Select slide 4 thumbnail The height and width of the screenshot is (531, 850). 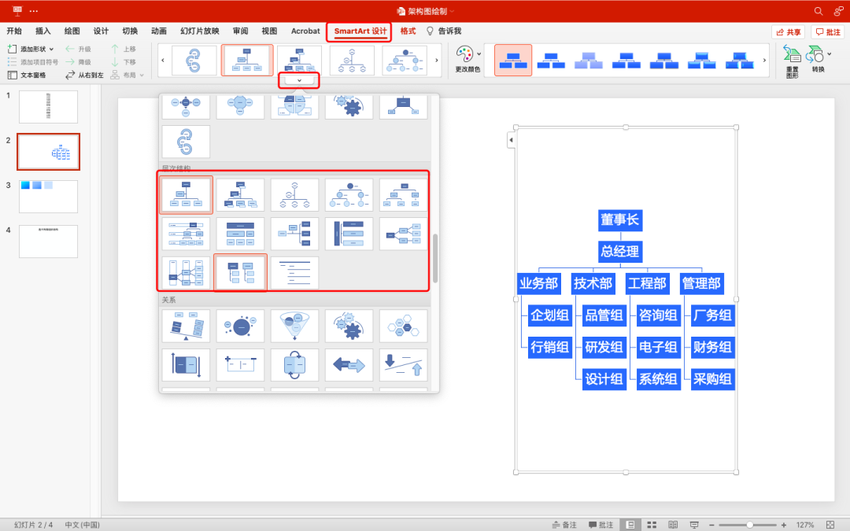[48, 242]
